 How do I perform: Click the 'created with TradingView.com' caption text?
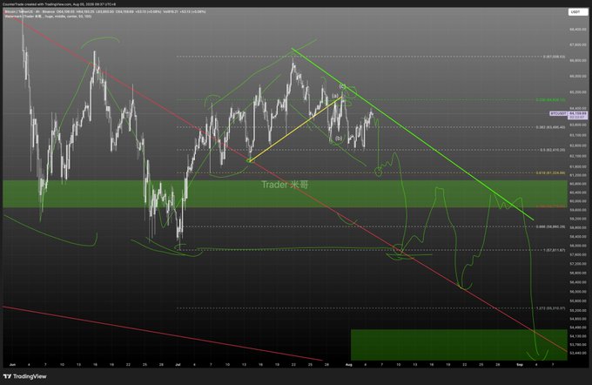click(x=61, y=4)
